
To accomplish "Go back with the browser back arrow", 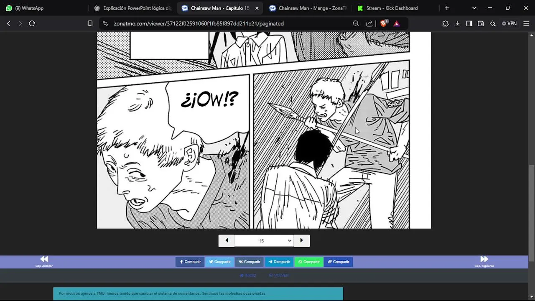I will [8, 24].
